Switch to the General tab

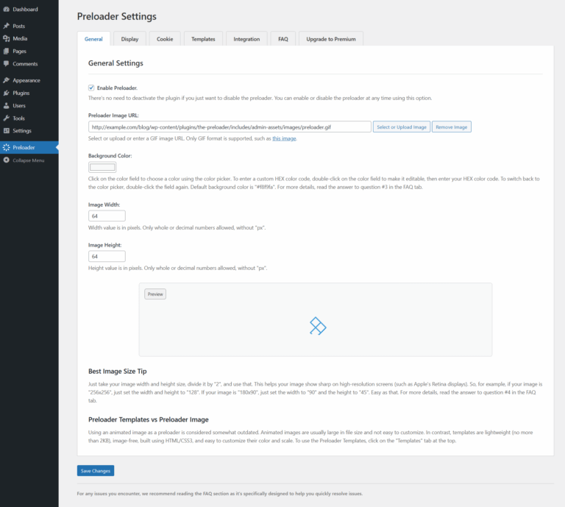click(93, 39)
